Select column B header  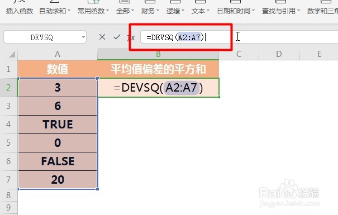pyautogui.click(x=158, y=54)
